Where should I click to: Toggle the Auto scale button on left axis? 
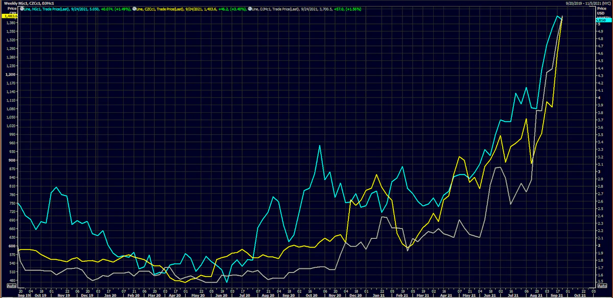pyautogui.click(x=11, y=286)
